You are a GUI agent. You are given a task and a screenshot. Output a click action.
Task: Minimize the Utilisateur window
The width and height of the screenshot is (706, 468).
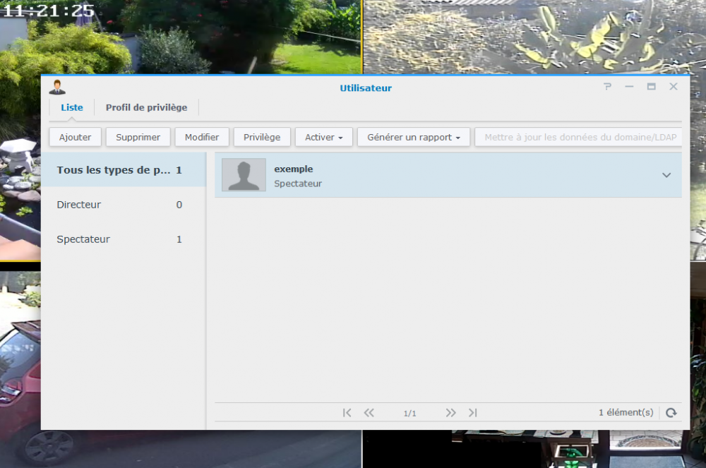pyautogui.click(x=630, y=86)
